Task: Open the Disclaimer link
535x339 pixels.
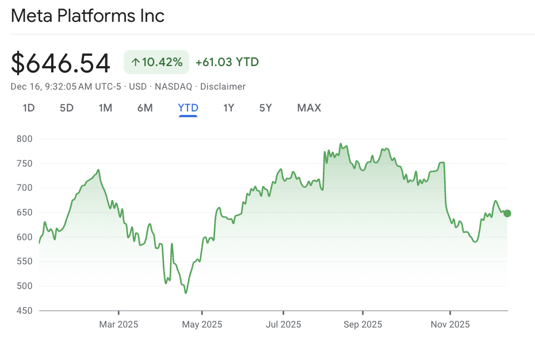Action: click(223, 87)
